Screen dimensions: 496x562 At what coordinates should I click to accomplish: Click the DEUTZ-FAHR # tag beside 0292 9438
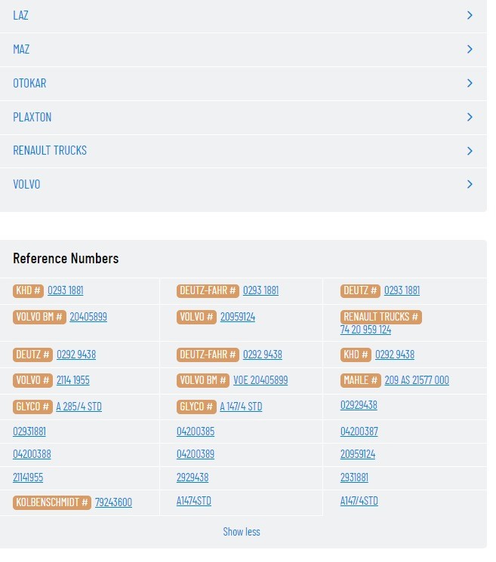point(208,355)
